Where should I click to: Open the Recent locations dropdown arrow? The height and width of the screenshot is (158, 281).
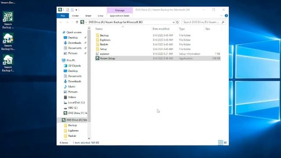point(72,22)
